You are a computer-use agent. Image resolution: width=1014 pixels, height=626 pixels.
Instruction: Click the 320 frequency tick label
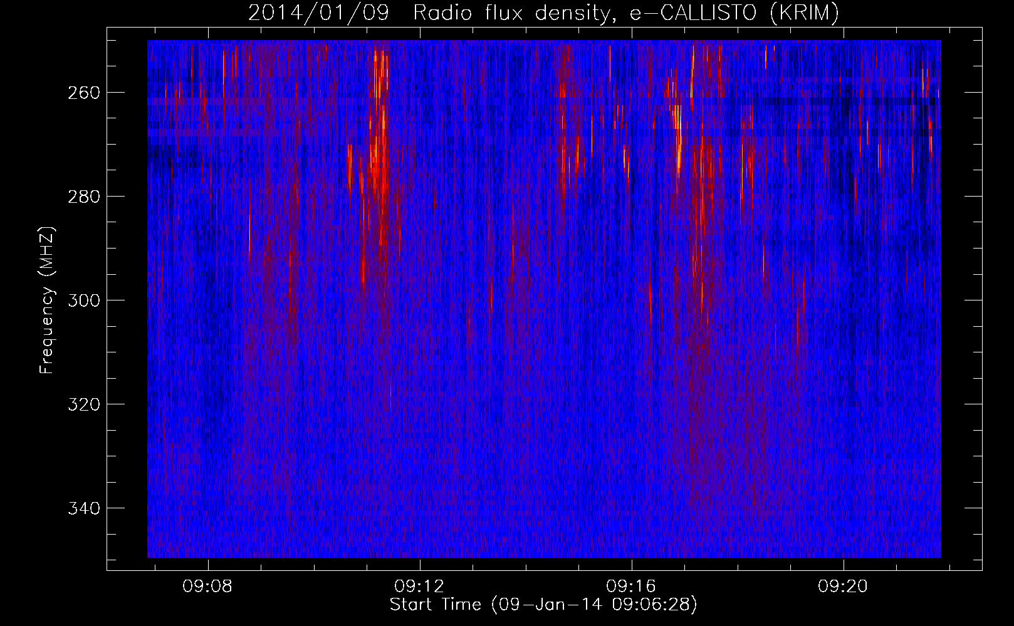[84, 404]
